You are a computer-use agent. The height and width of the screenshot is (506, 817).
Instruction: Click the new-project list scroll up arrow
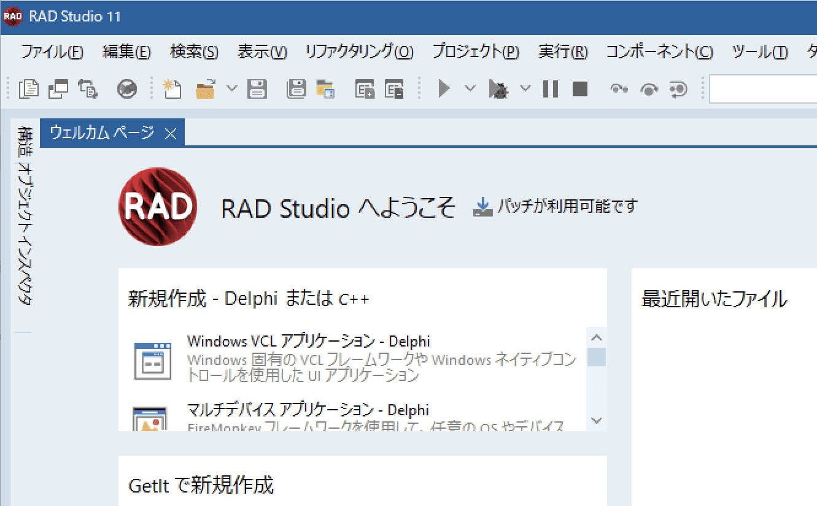coord(597,337)
